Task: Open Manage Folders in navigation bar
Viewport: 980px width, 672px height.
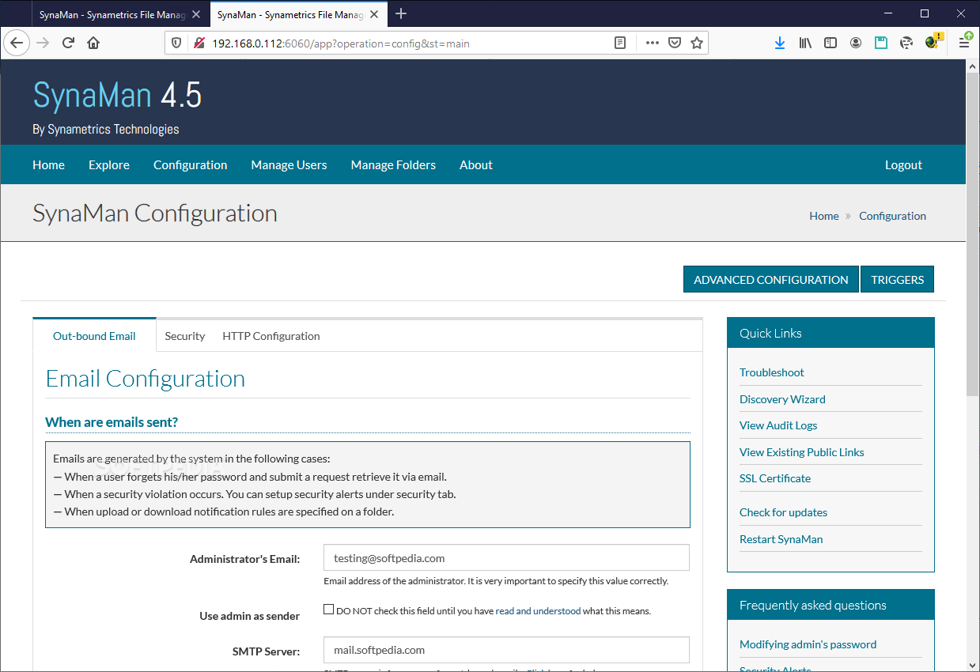Action: point(393,164)
